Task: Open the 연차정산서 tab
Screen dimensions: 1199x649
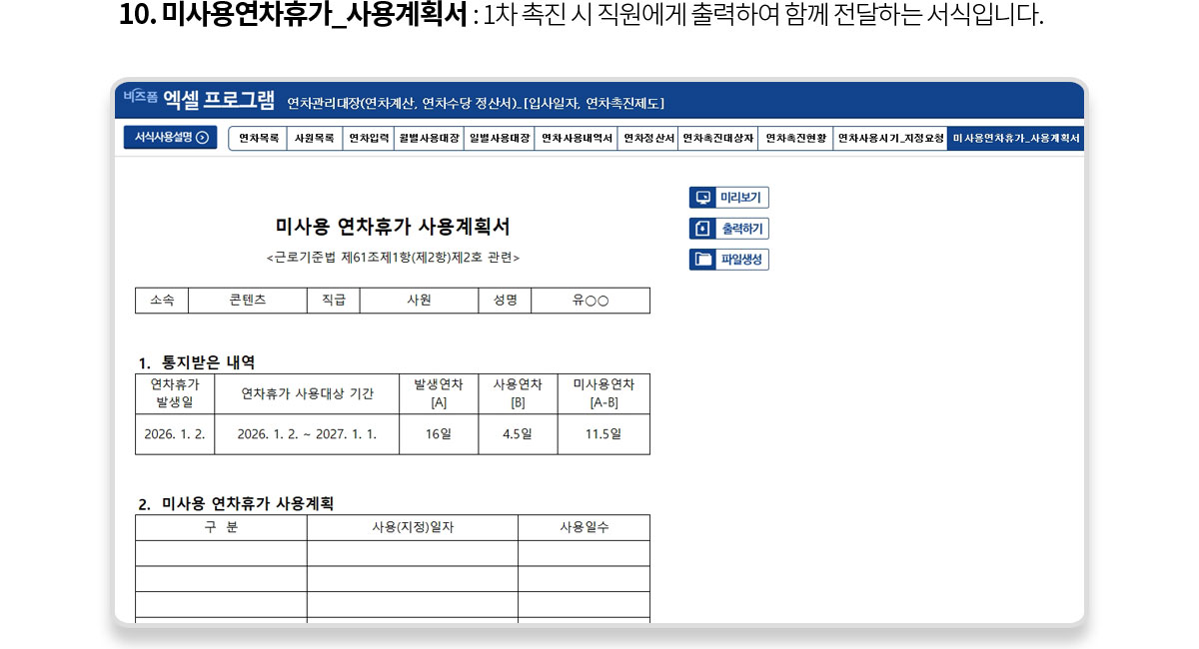Action: 648,139
